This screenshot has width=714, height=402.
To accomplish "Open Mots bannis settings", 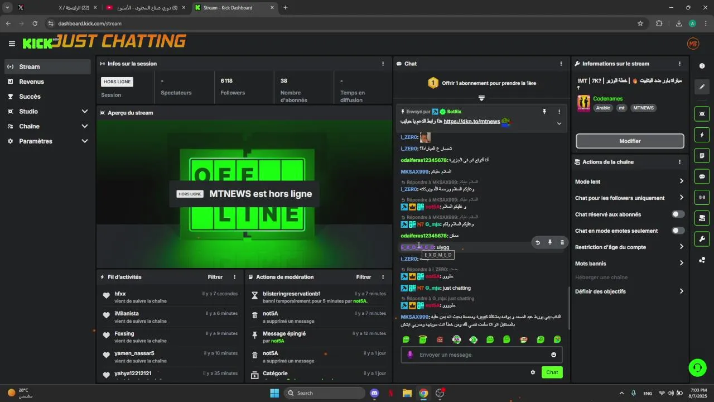I will click(629, 264).
